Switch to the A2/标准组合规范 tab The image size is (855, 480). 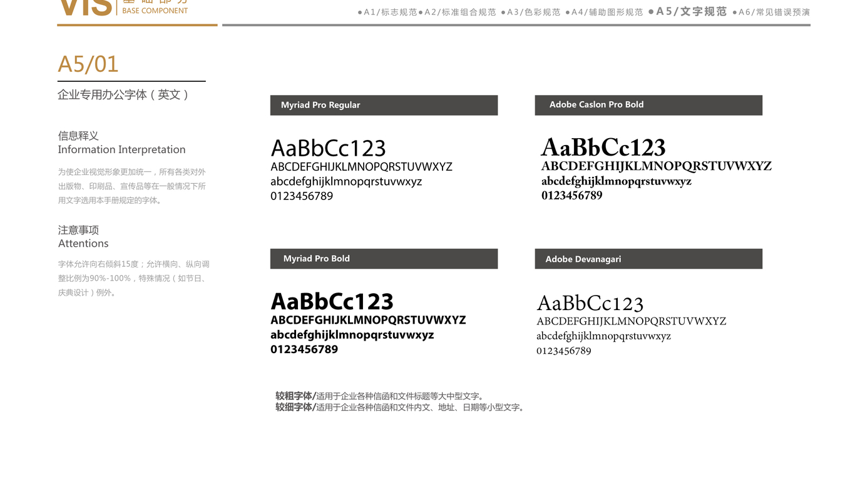point(458,12)
